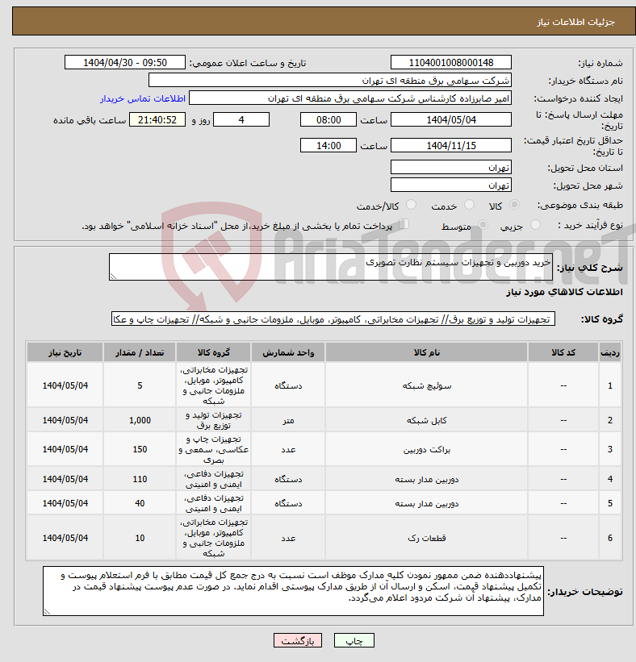Viewport: 636px width, 662px height.
Task: Click the ردیف column header
Action: [610, 352]
